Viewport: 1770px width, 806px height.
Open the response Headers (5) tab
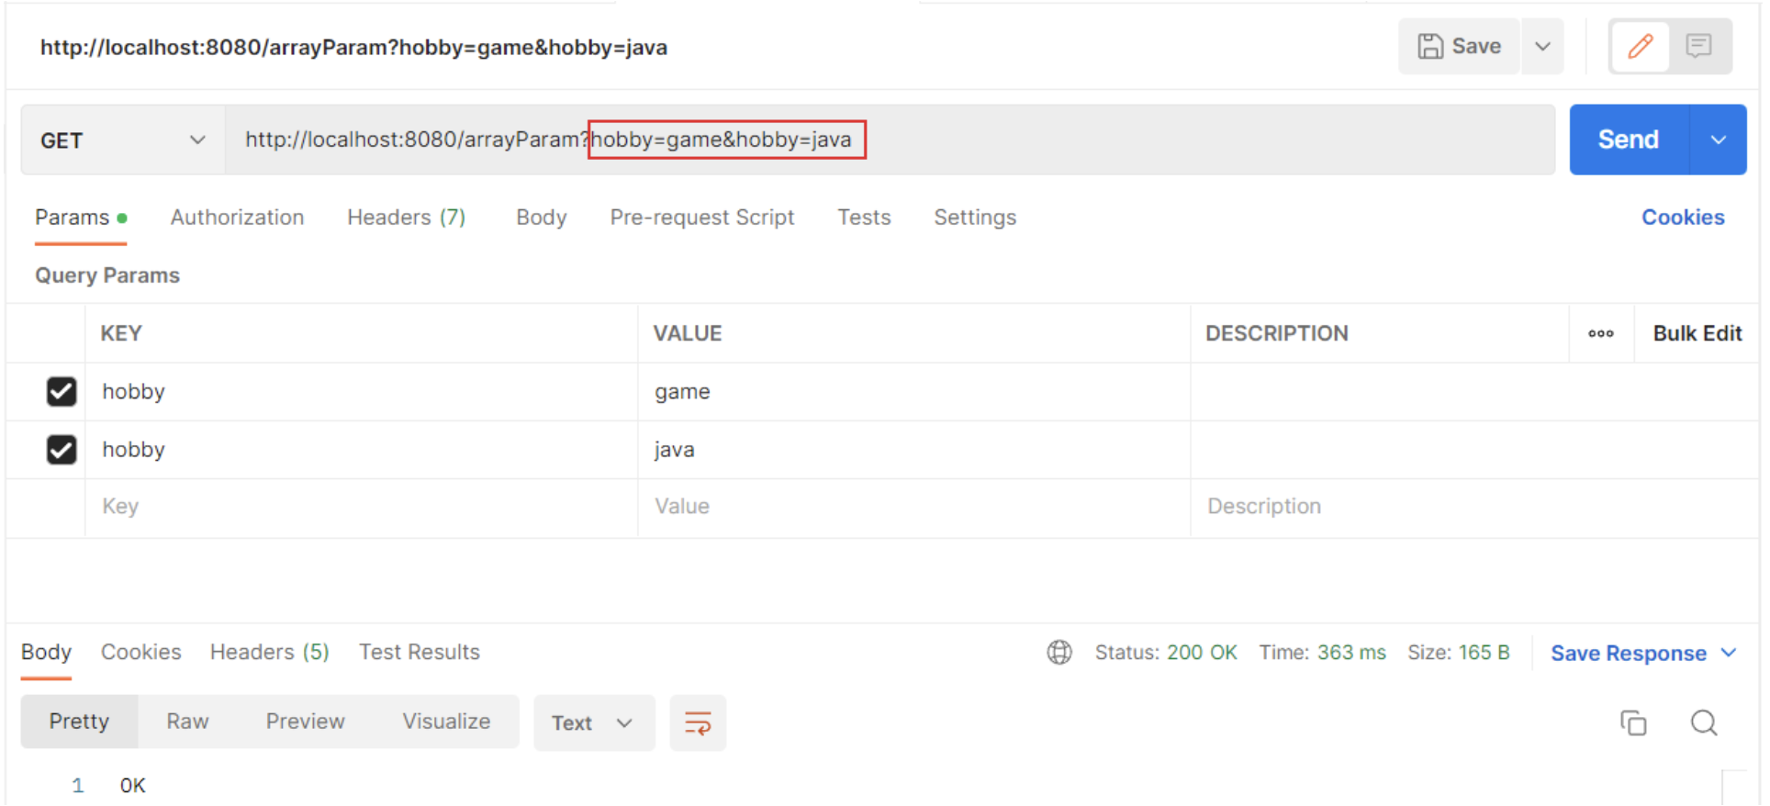pyautogui.click(x=269, y=652)
